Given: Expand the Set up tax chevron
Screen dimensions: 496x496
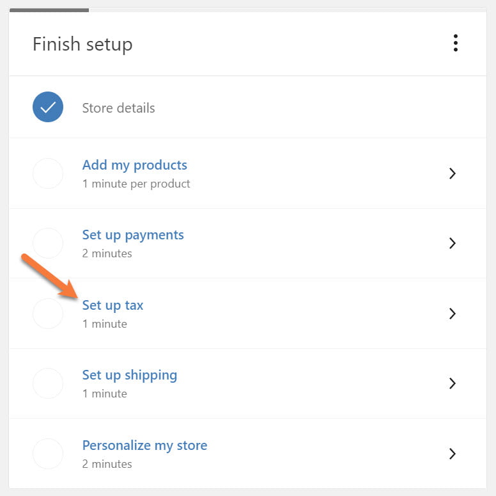Looking at the screenshot, I should click(452, 314).
